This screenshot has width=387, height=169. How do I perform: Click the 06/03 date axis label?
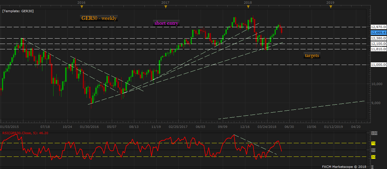tap(200, 127)
